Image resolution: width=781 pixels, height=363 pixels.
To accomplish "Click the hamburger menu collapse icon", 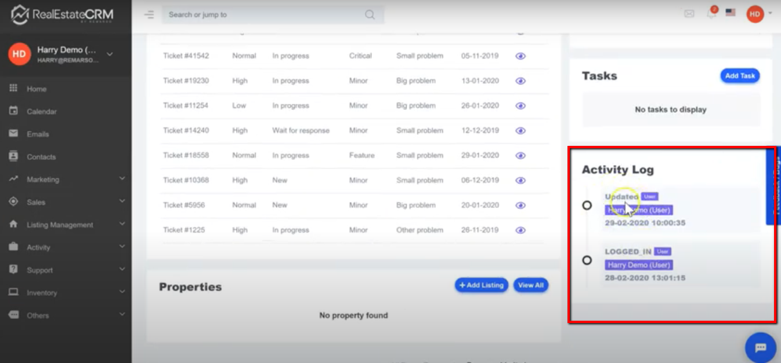I will click(x=149, y=14).
